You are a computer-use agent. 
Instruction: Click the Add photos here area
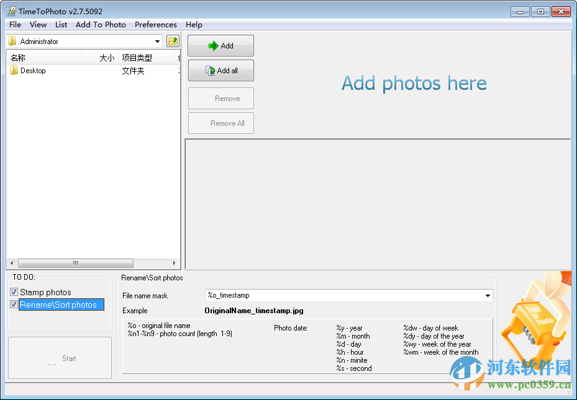tap(414, 83)
